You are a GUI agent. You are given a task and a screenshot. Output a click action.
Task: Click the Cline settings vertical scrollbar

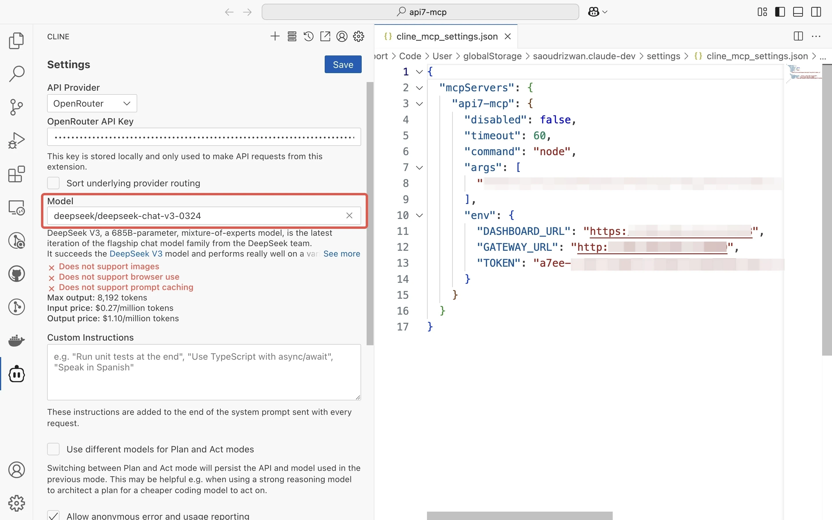[369, 213]
